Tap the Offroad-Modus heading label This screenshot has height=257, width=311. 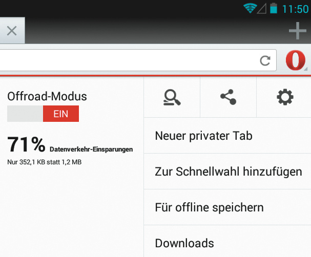click(x=47, y=96)
